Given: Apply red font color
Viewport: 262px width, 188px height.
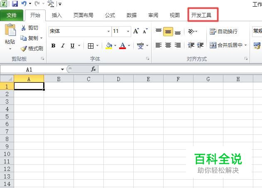Looking at the screenshot, I should click(x=122, y=46).
